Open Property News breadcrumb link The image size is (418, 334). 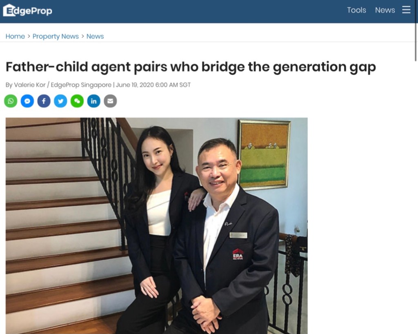click(56, 36)
